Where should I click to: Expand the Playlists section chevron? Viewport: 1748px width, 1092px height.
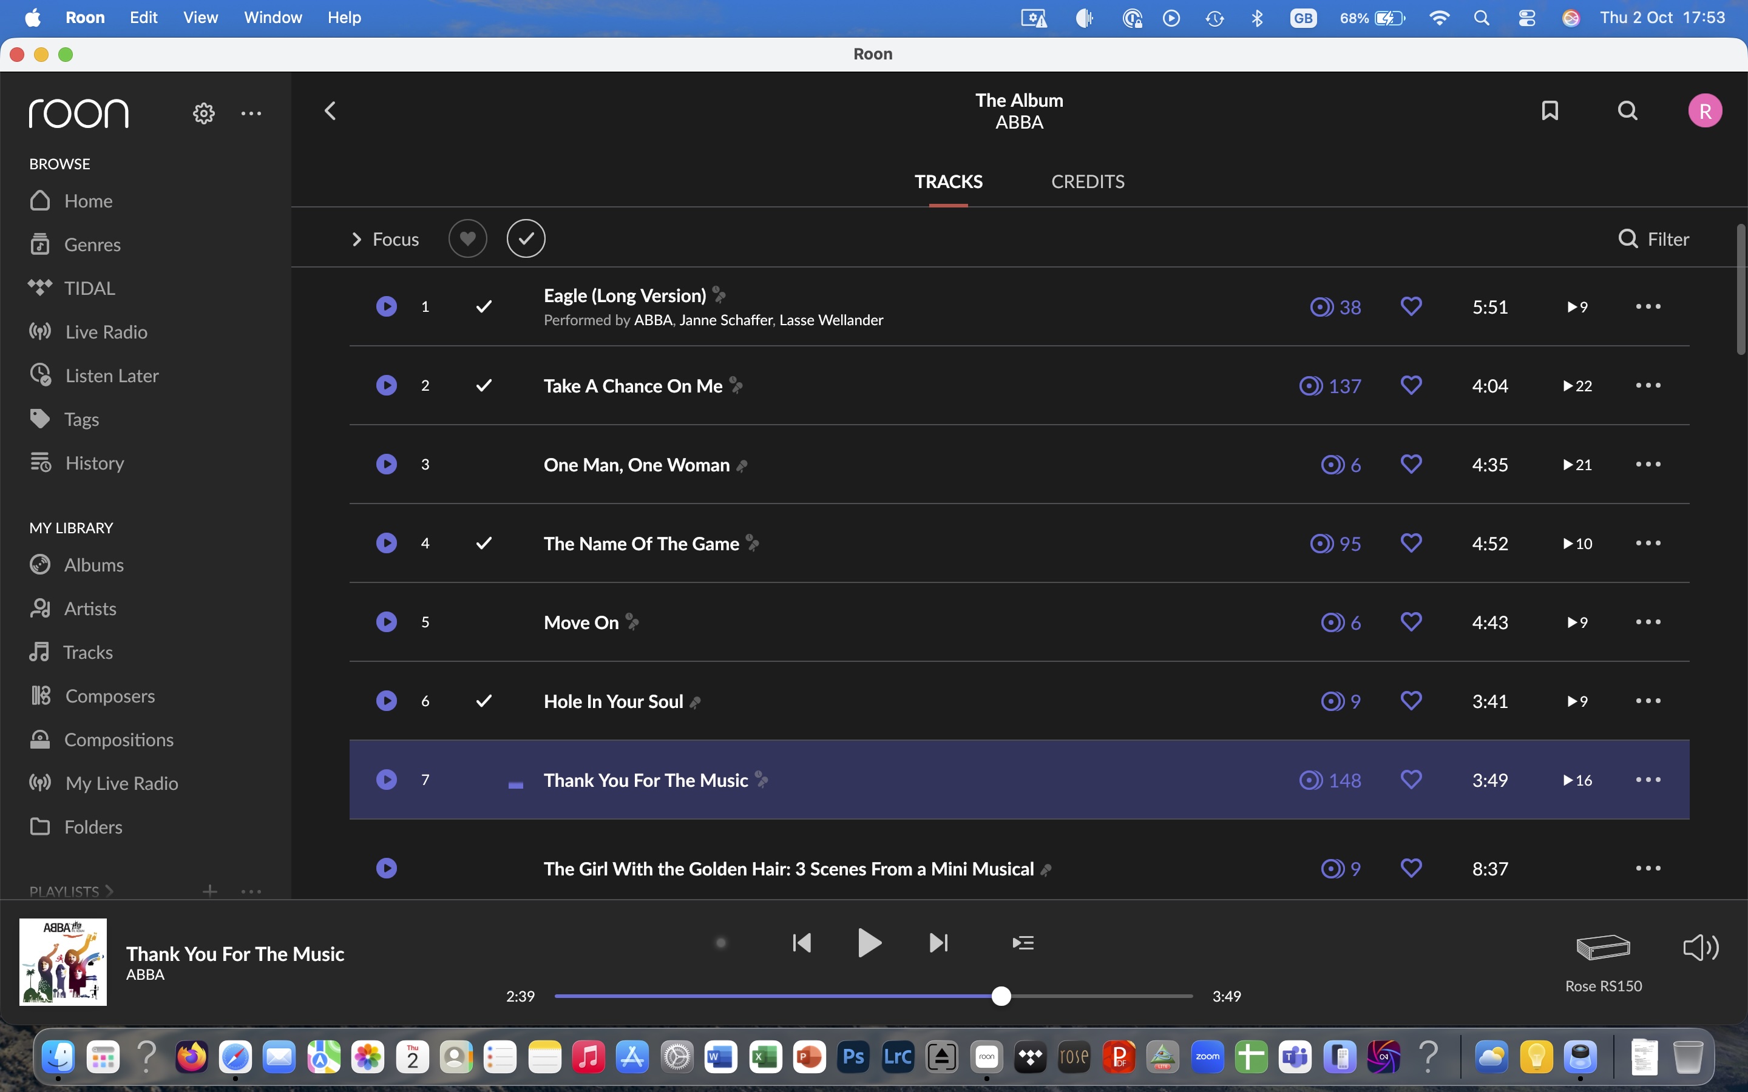pyautogui.click(x=109, y=891)
